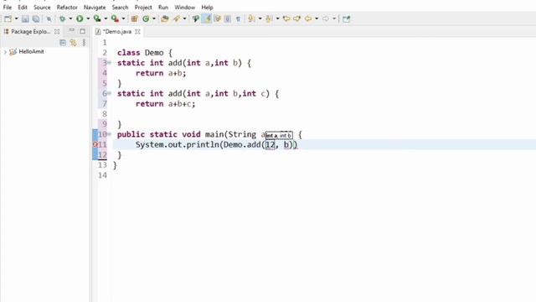This screenshot has width=536, height=302.
Task: Click the Previous Annotation icon
Action: pos(269,18)
